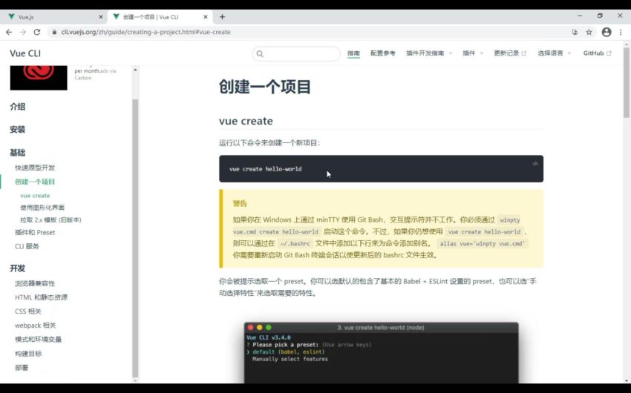Click the padlock site info icon

point(54,32)
